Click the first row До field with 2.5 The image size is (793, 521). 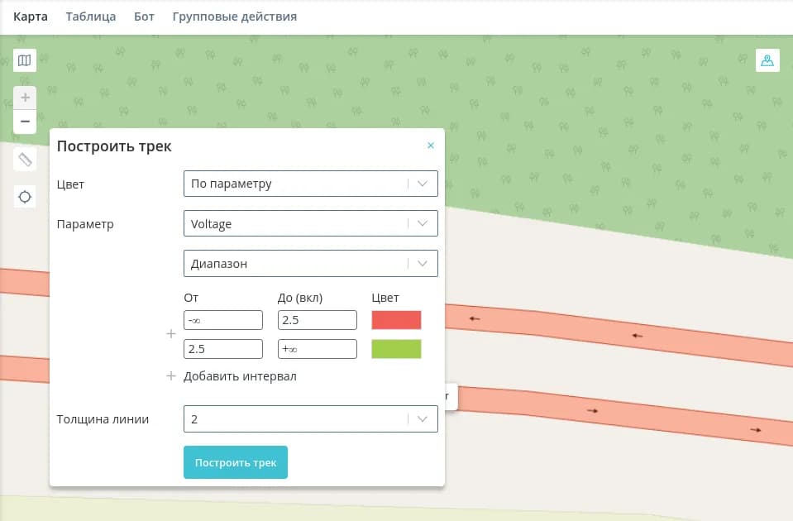[x=317, y=320]
